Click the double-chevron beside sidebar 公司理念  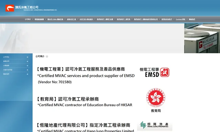pyautogui.click(x=27, y=57)
